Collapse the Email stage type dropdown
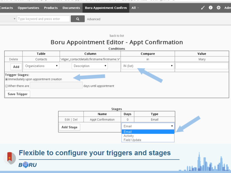231x173 pixels. pyautogui.click(x=148, y=126)
